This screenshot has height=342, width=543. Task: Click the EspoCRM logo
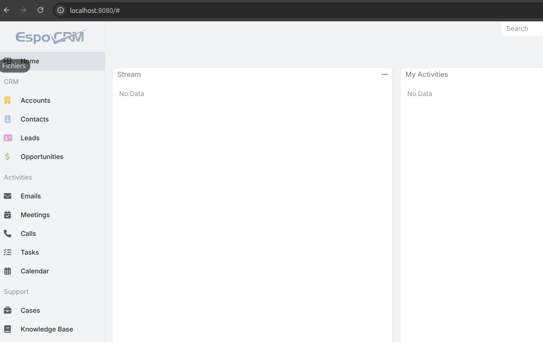[x=51, y=37]
